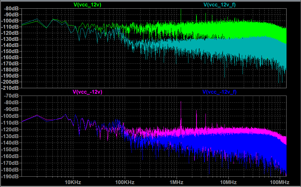The height and width of the screenshot is (187, 301).
Task: Select the V(vcc_12v) green trace label
Action: (x=87, y=5)
